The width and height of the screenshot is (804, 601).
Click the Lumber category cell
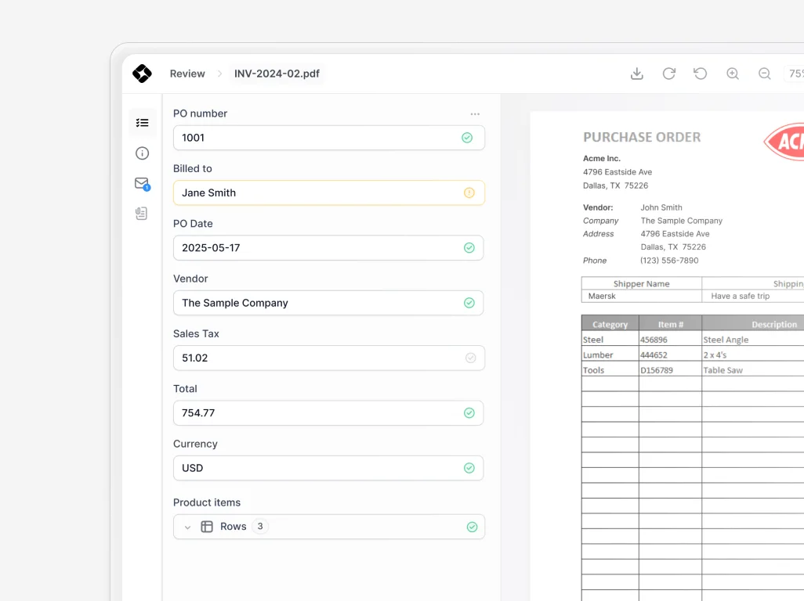click(610, 354)
